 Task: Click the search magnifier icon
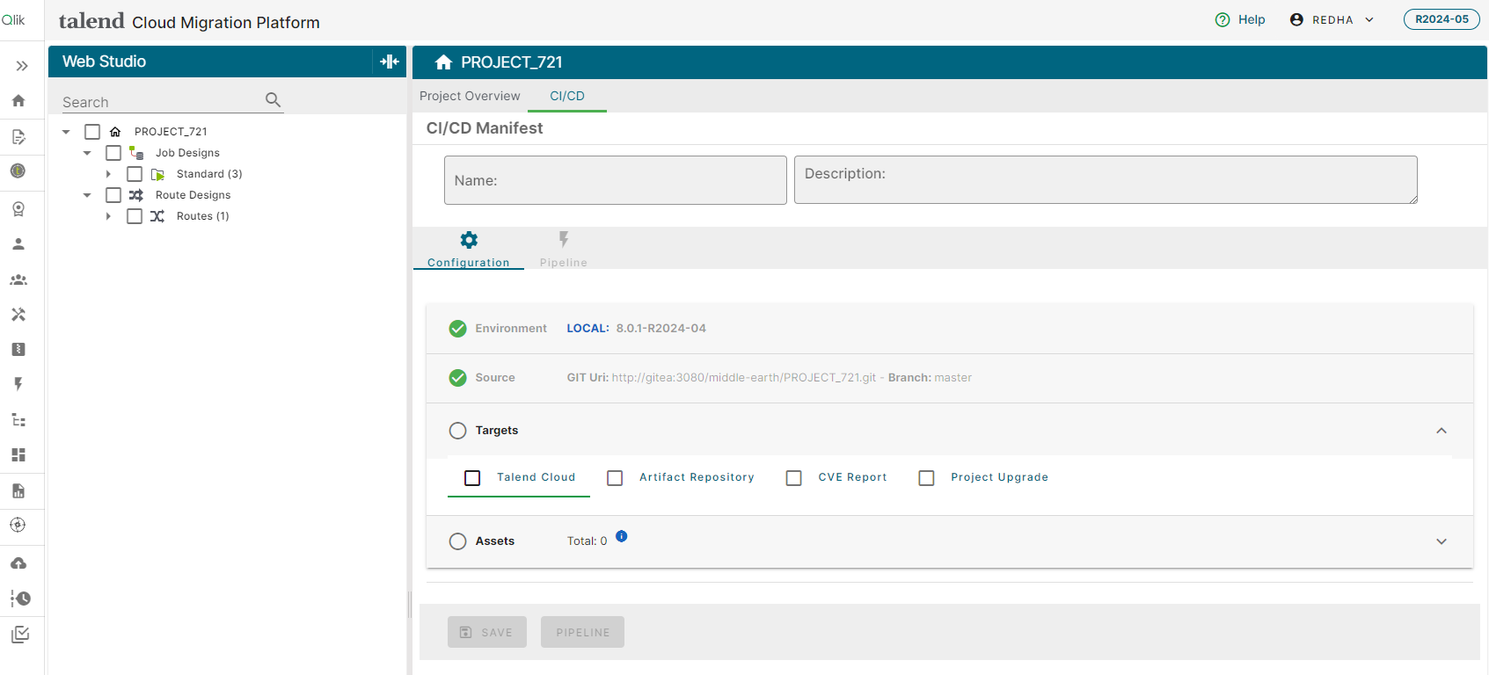pyautogui.click(x=274, y=100)
